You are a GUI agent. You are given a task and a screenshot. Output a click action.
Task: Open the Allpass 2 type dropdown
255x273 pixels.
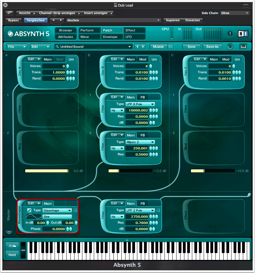coord(140,142)
